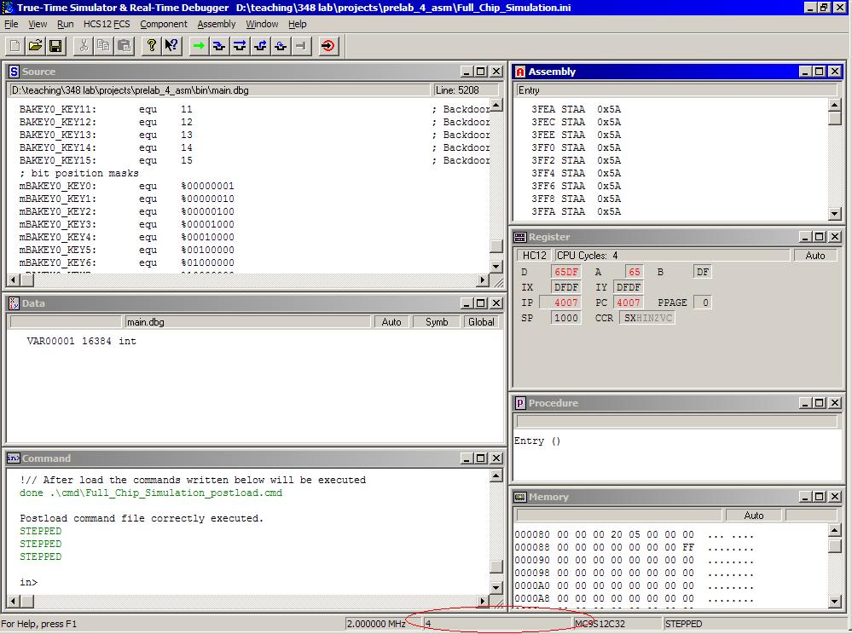
Task: Click the New file toolbar icon
Action: 14,46
